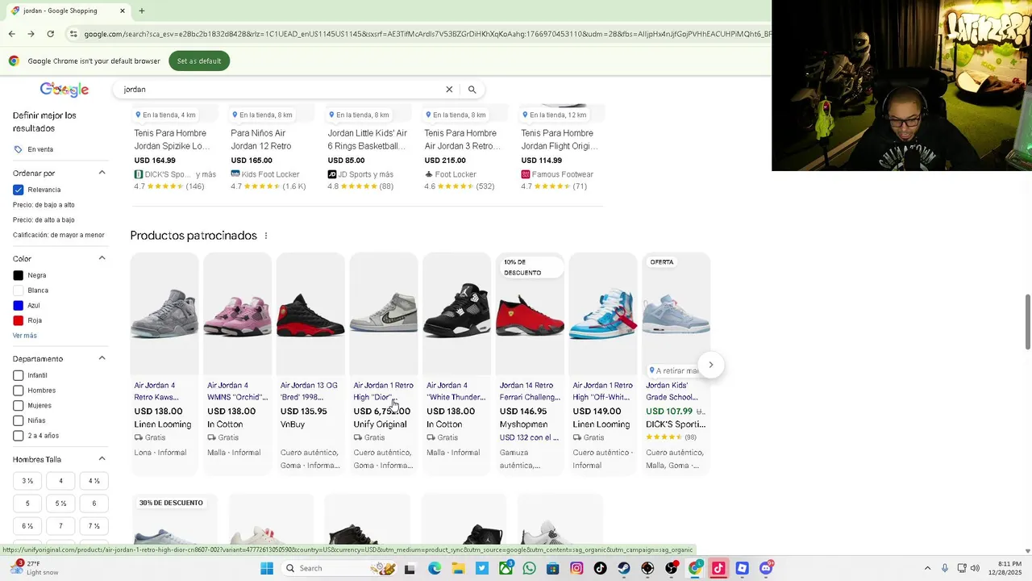
Task: Open the Windows Start menu
Action: point(267,568)
